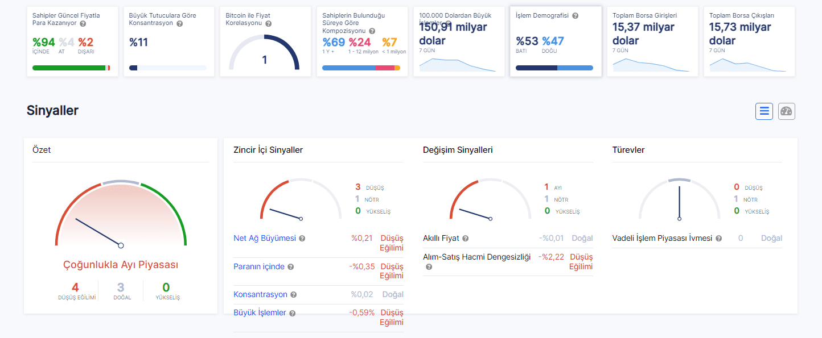
Task: Switch signals to list view
Action: [764, 111]
